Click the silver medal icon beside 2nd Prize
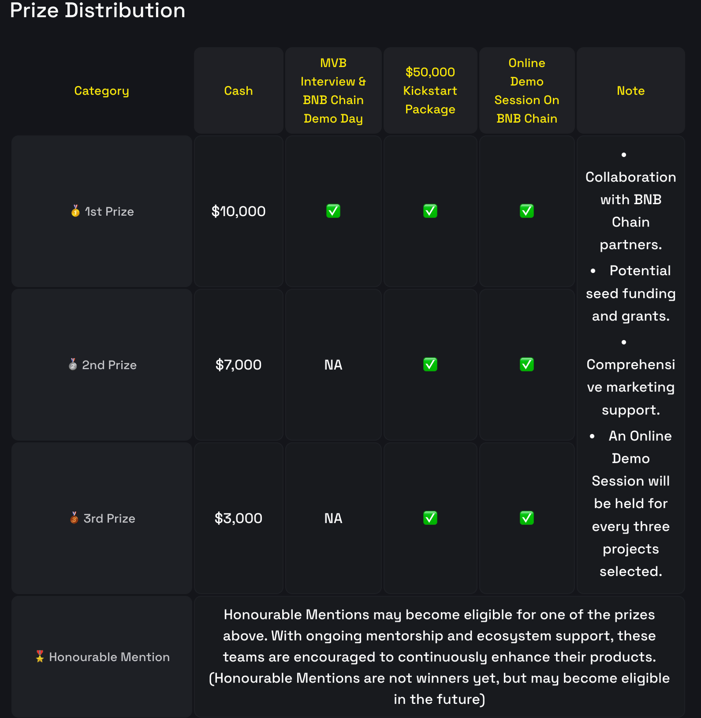701x718 pixels. pos(73,364)
